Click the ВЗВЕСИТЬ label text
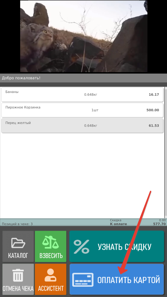This screenshot has width=167, height=297. tap(51, 255)
